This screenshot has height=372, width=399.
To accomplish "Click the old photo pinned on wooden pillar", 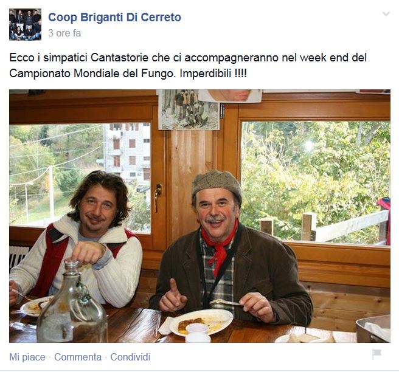I will [x=189, y=110].
